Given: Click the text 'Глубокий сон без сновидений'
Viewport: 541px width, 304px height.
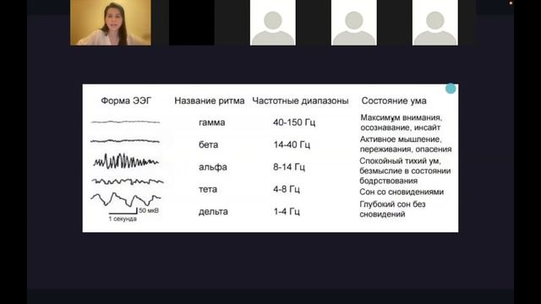Looking at the screenshot, I should pos(392,209).
